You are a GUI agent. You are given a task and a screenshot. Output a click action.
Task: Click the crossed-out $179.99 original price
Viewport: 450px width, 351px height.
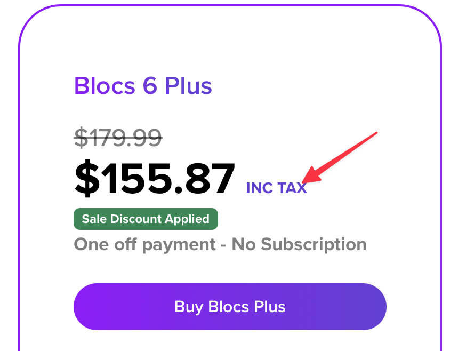[x=118, y=138]
